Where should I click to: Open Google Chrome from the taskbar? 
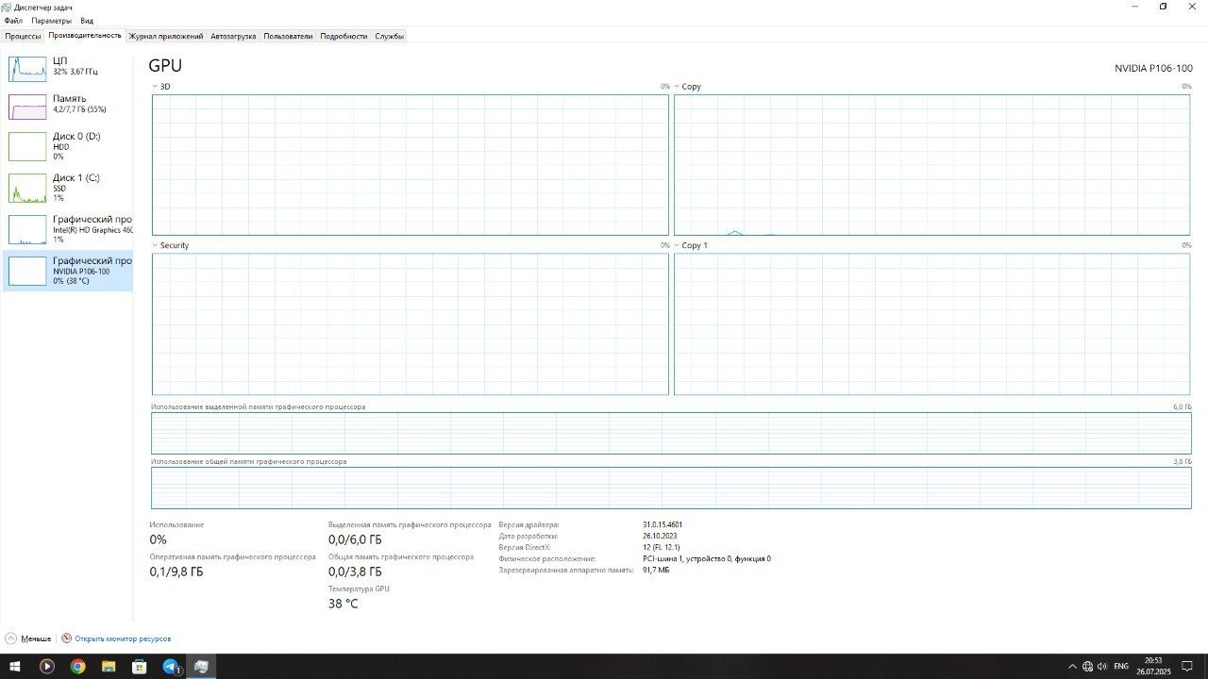click(x=77, y=667)
